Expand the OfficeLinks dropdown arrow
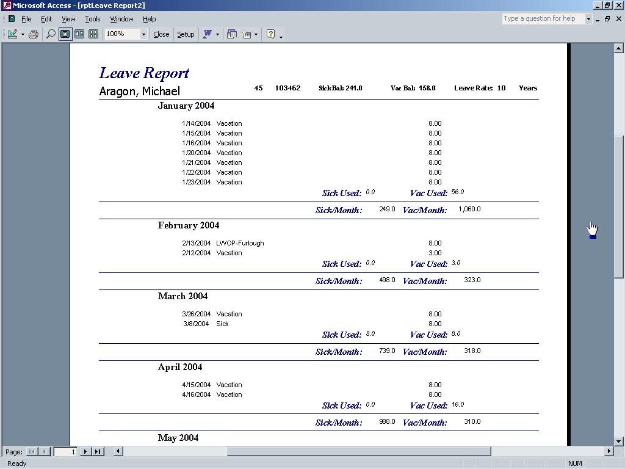The image size is (625, 469). [x=217, y=34]
